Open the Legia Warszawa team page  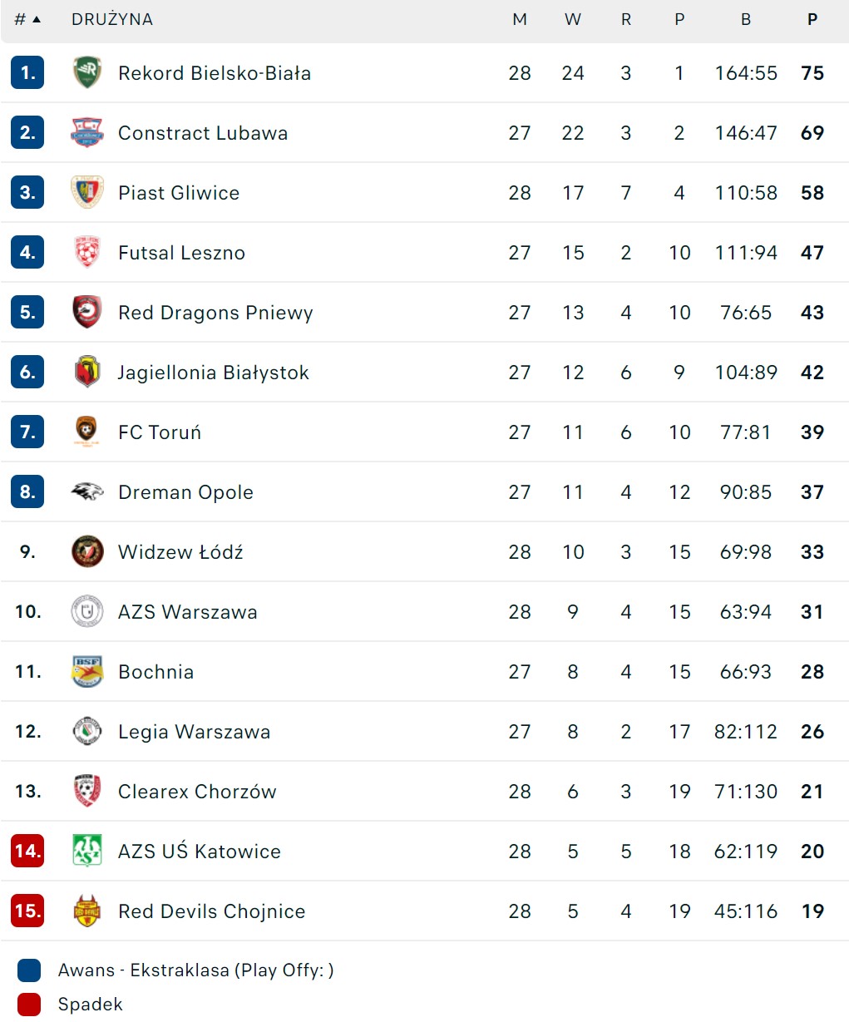tap(194, 732)
